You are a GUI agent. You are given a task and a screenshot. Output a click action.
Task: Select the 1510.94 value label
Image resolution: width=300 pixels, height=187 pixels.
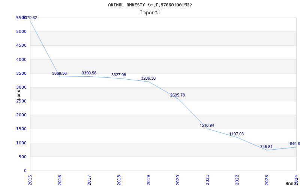[207, 126]
